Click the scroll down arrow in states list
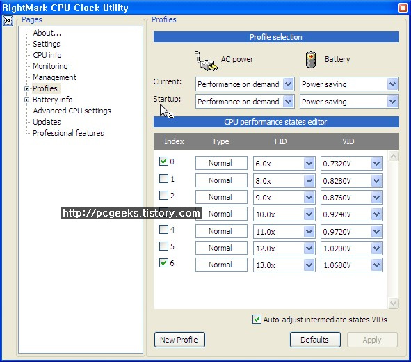The width and height of the screenshot is (411, 362). point(393,304)
